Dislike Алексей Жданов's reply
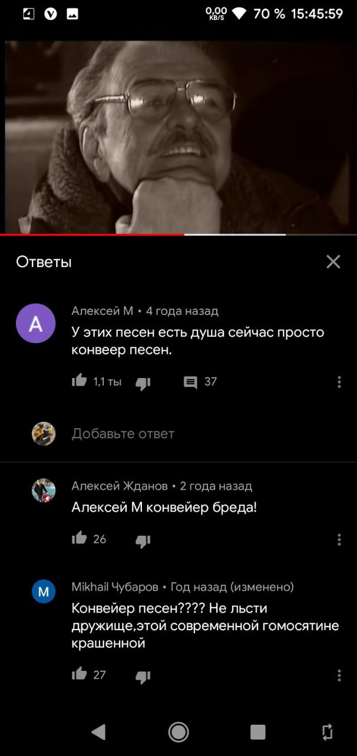Viewport: 357px width, 756px height. click(x=143, y=541)
